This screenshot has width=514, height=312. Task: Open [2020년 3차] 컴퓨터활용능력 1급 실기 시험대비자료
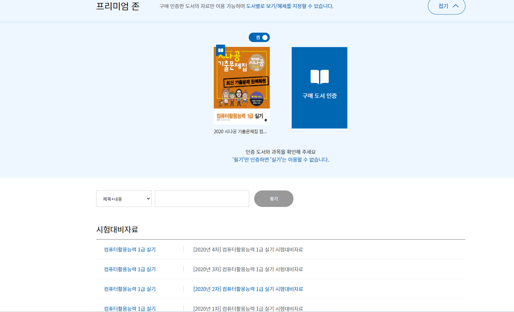click(248, 269)
